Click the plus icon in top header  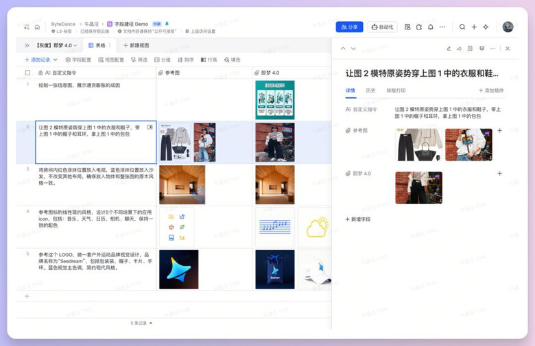(474, 27)
